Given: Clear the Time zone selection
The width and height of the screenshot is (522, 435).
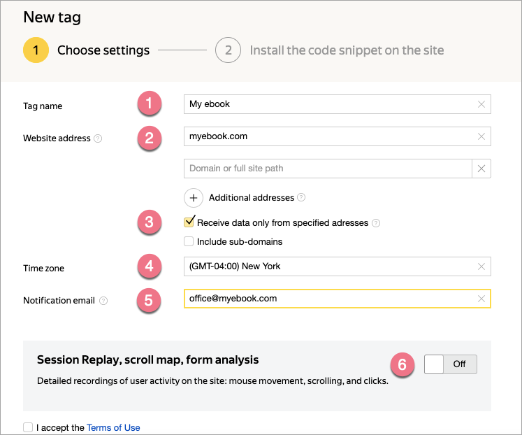Looking at the screenshot, I should [481, 266].
